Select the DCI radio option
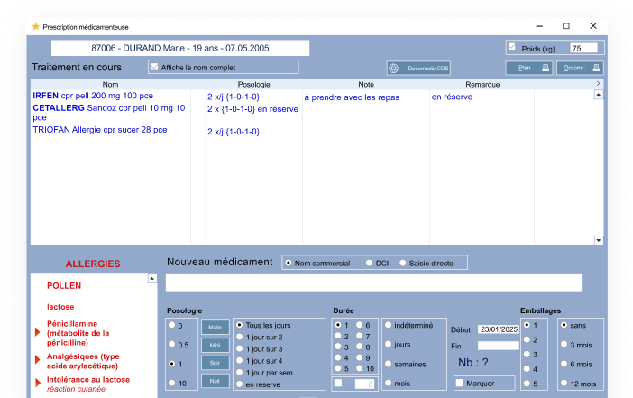 click(x=368, y=263)
